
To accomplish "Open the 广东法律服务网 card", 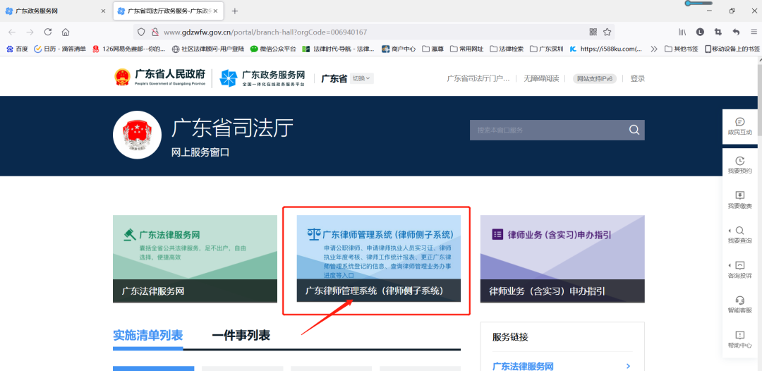I will (x=195, y=259).
